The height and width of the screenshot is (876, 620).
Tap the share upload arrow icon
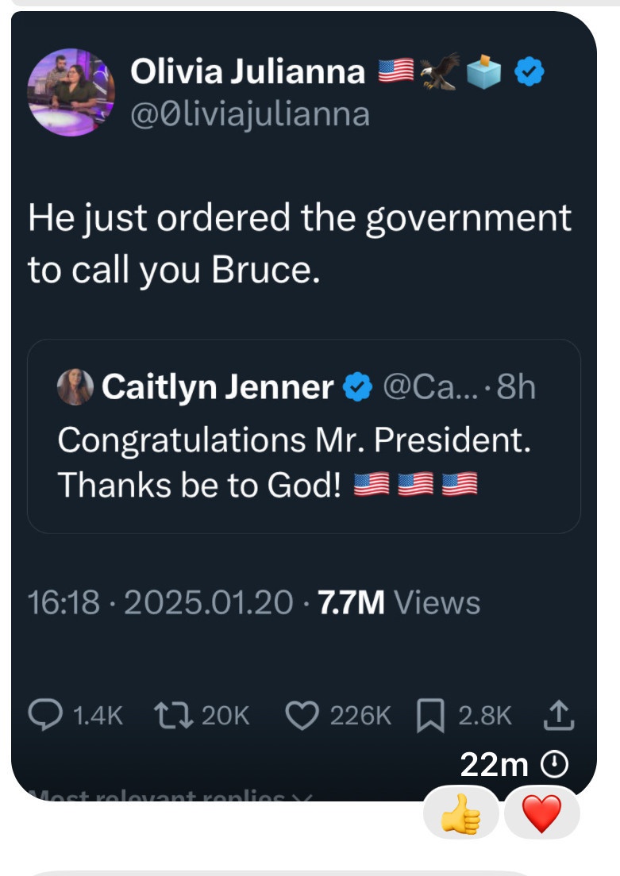[559, 717]
